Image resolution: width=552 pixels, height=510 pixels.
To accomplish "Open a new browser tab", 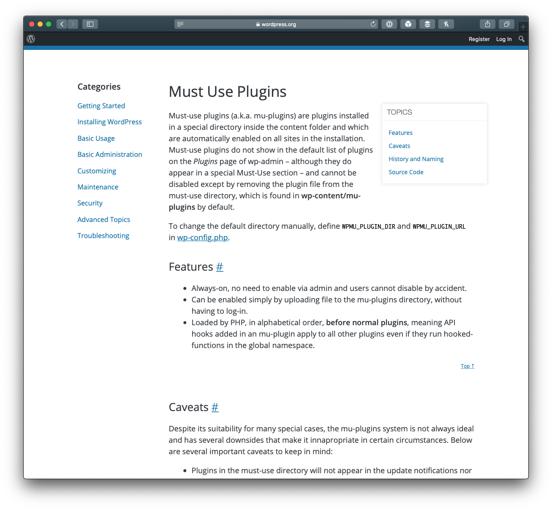I will tap(522, 26).
